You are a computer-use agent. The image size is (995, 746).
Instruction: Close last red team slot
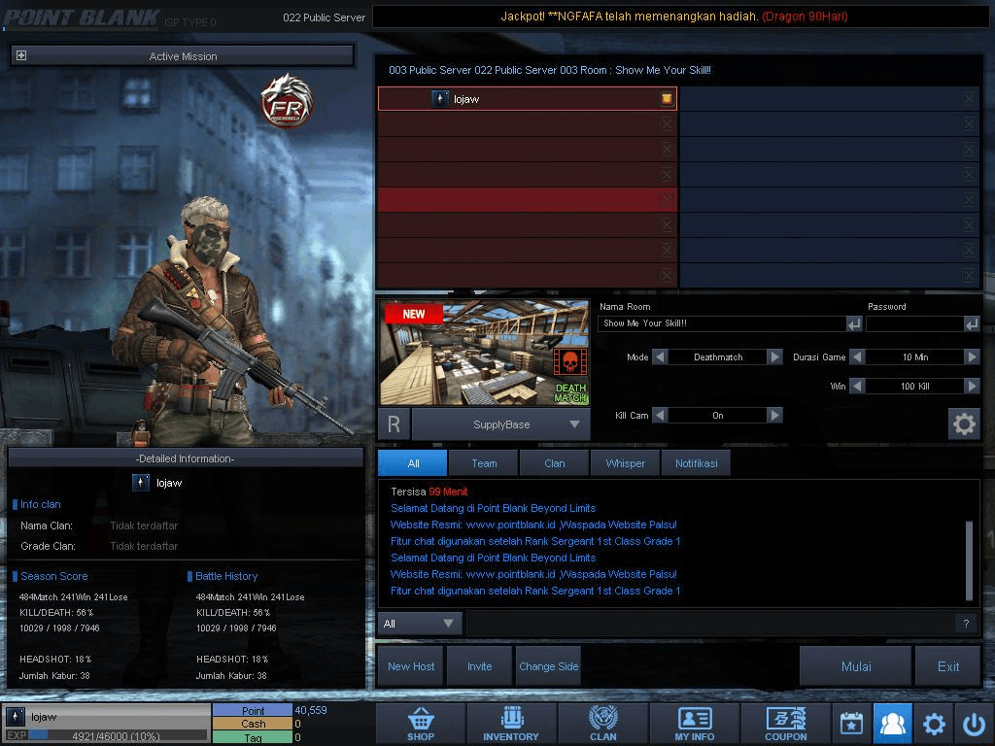667,275
